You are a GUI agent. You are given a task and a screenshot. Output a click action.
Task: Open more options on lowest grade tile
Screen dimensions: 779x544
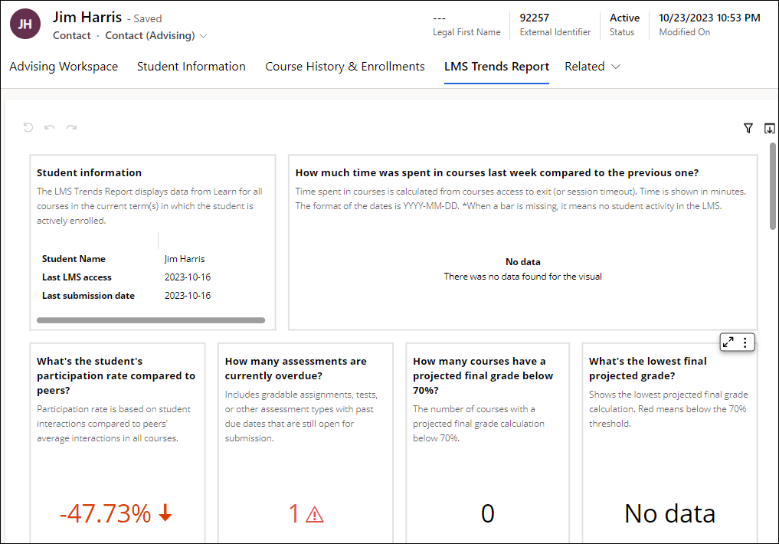coord(745,342)
